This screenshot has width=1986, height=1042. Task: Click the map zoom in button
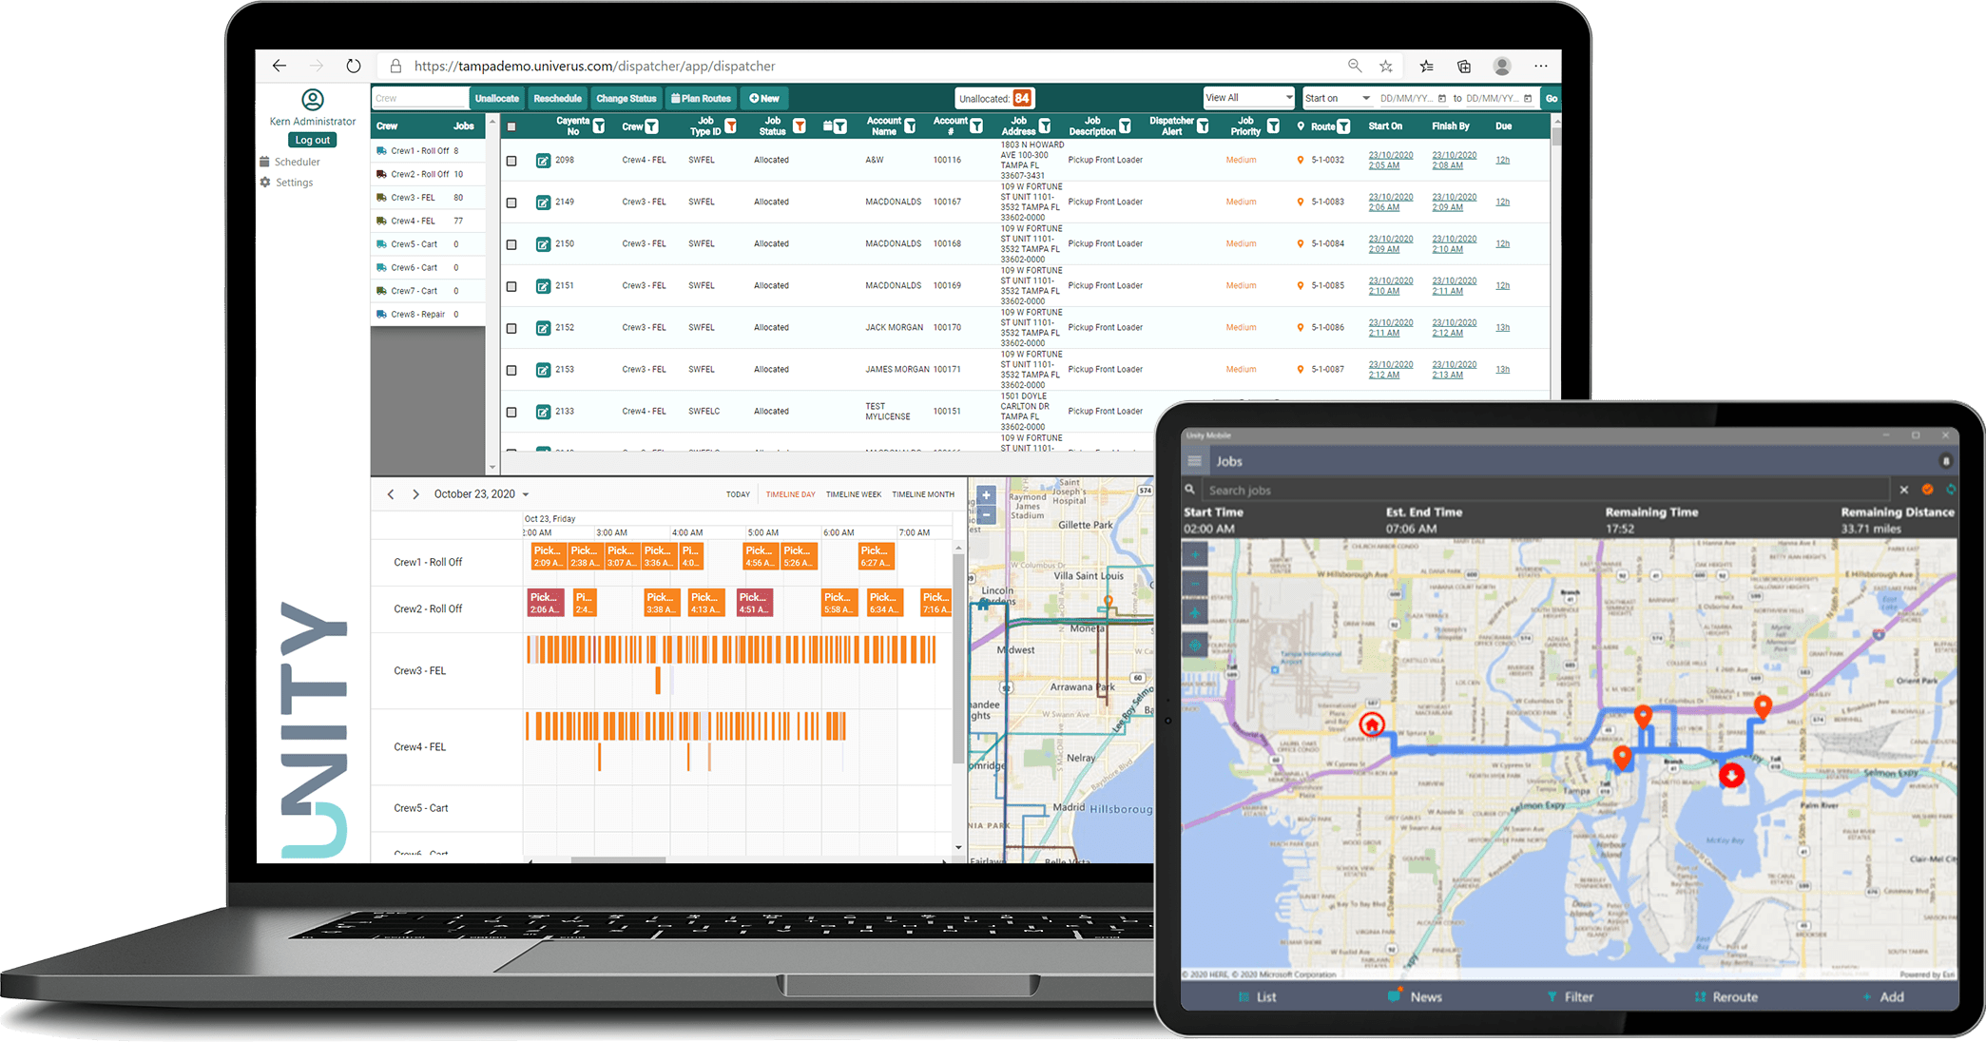[986, 495]
